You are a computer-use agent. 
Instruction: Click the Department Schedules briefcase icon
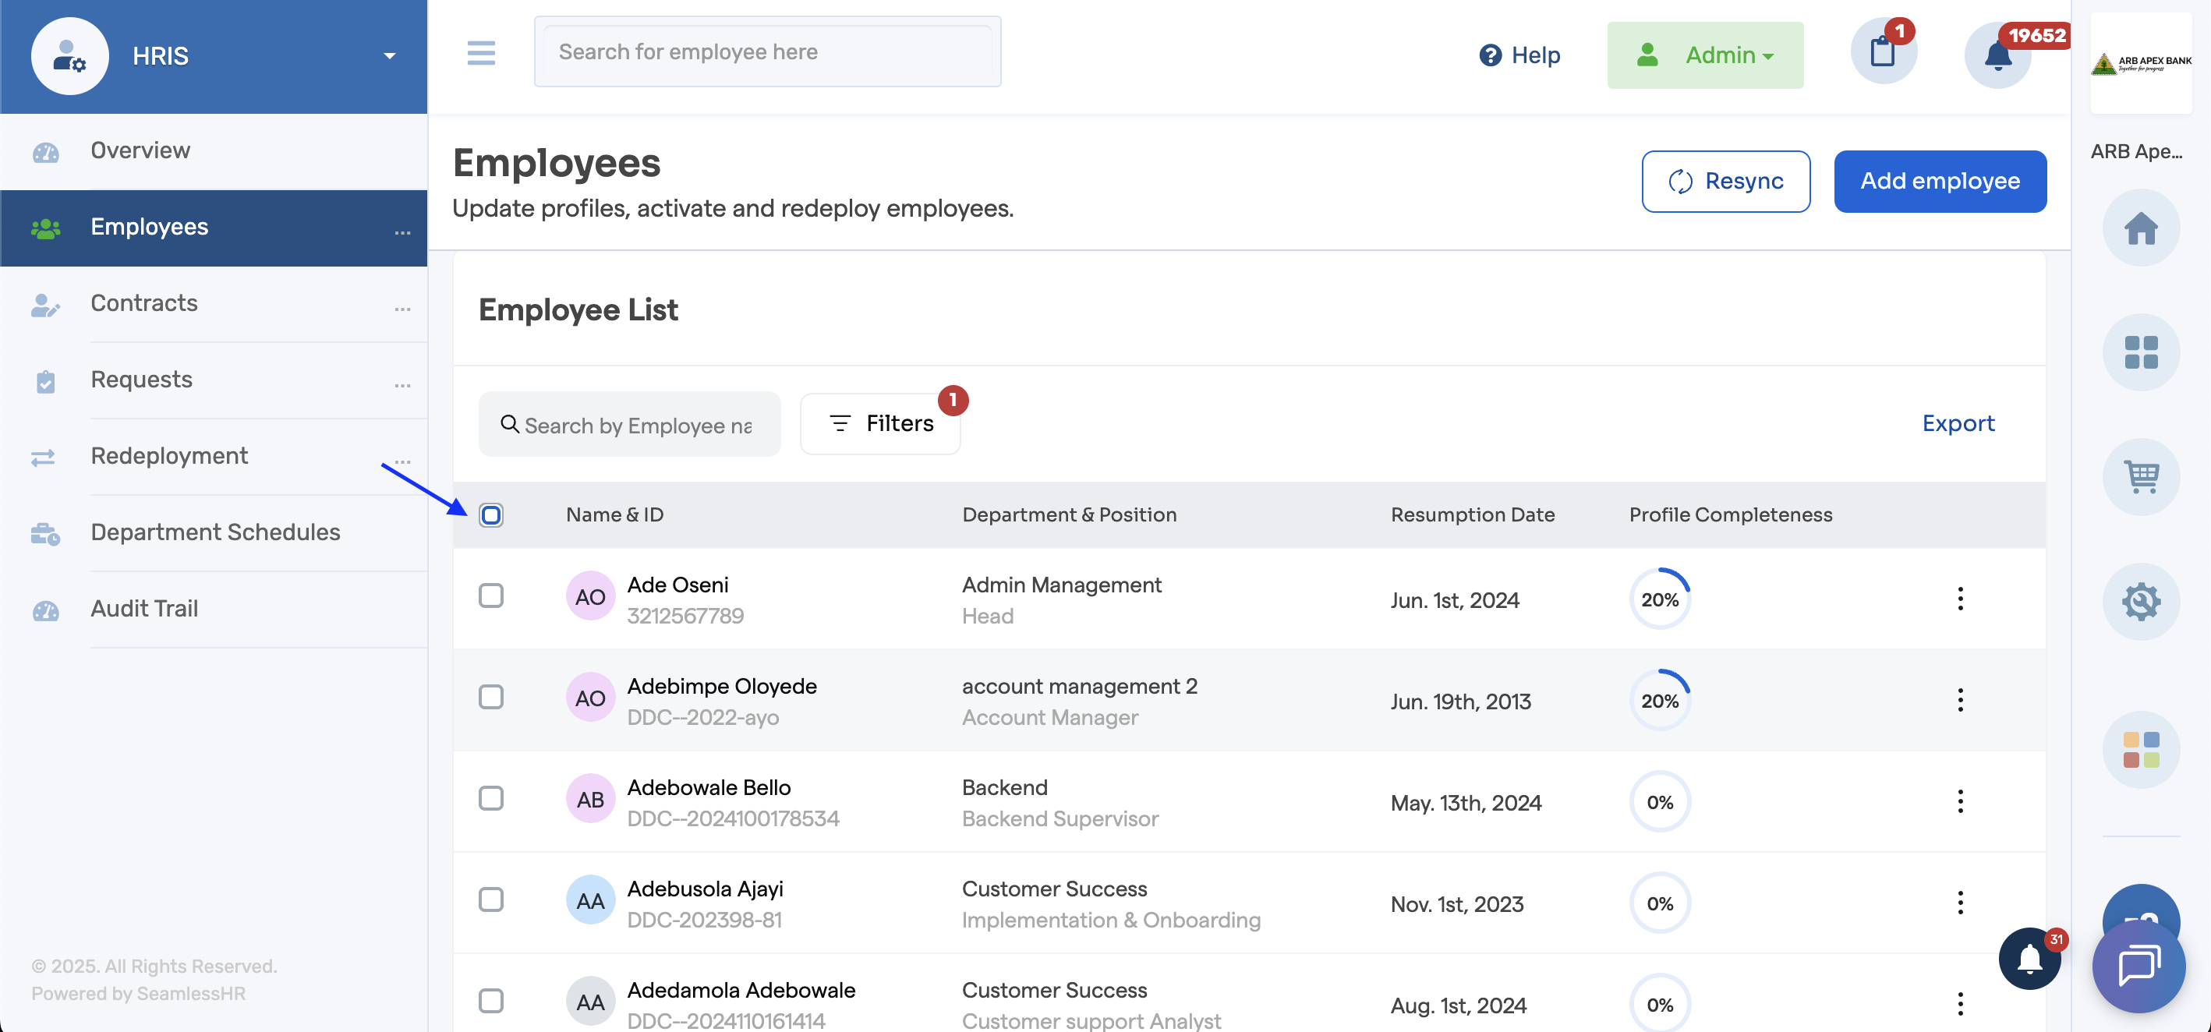coord(44,535)
